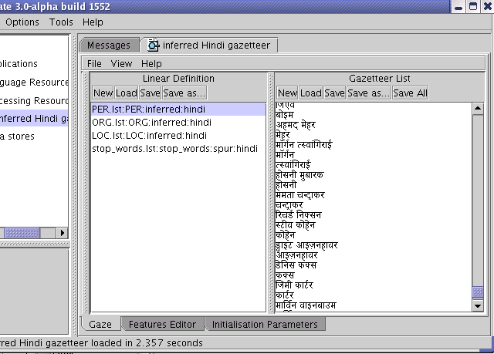Click Save as... under Linear Definition

(184, 93)
